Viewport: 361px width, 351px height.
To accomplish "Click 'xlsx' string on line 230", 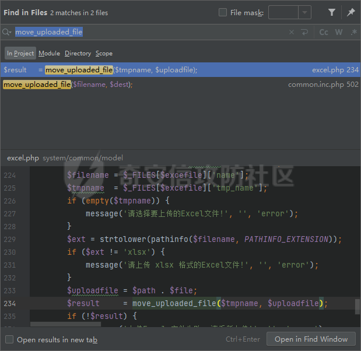I will click(x=137, y=252).
